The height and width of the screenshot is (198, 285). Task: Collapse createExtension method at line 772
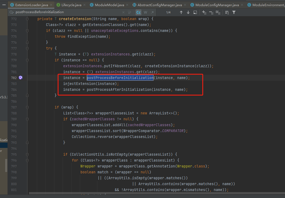tap(27, 19)
